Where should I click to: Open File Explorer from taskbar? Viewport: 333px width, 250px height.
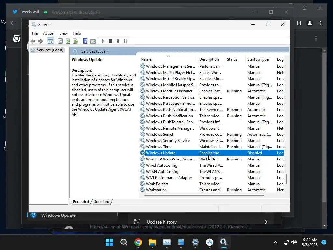(153, 242)
